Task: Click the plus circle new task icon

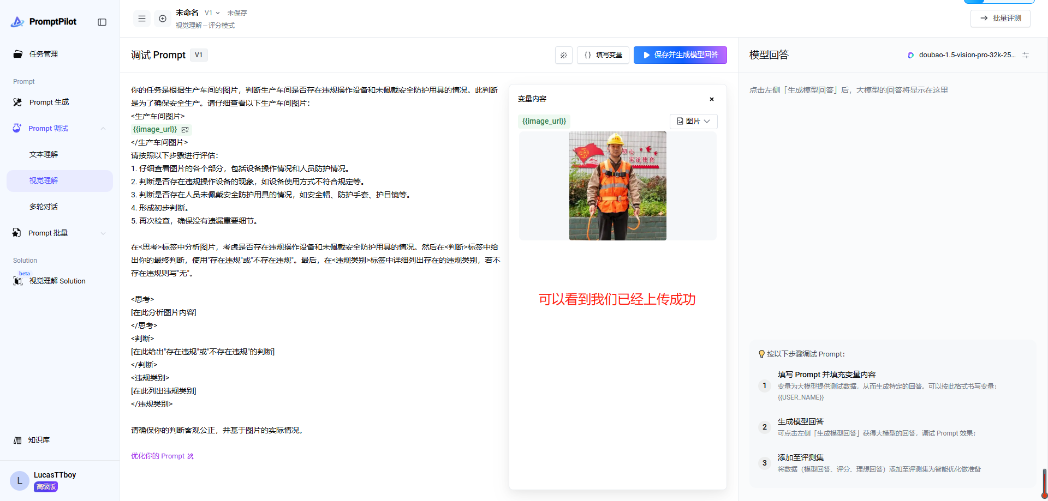Action: [163, 19]
